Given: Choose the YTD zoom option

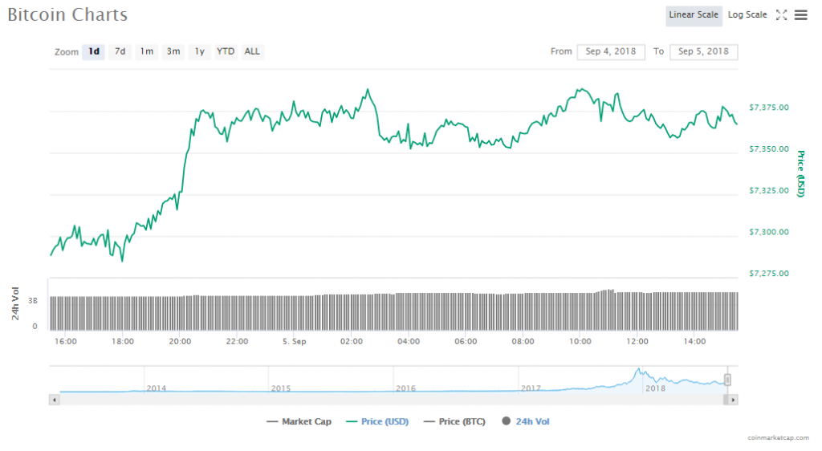Looking at the screenshot, I should 226,51.
